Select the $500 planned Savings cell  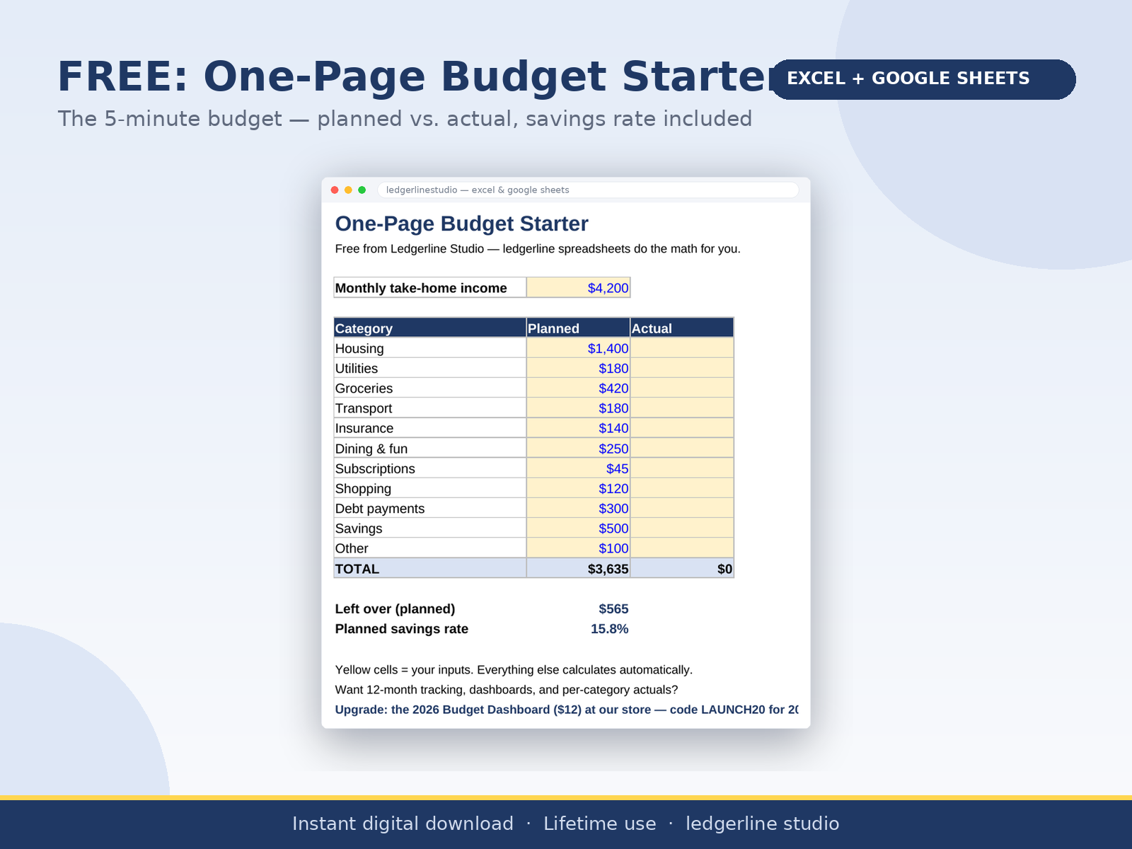pos(578,528)
